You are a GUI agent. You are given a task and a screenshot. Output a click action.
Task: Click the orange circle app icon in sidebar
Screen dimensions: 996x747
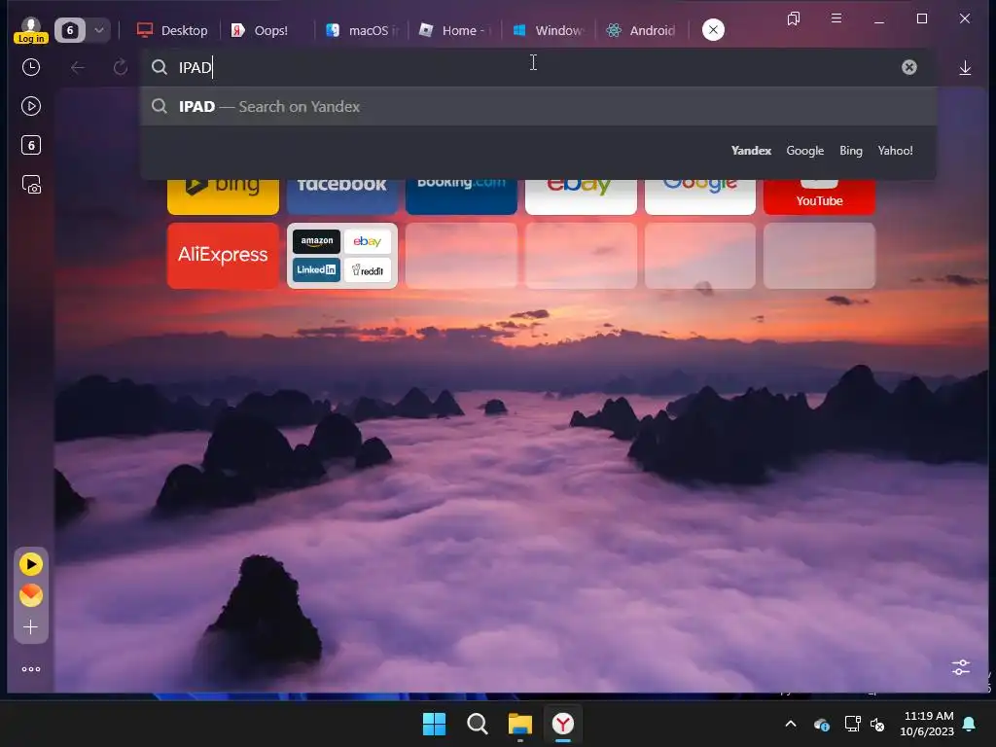coord(30,595)
